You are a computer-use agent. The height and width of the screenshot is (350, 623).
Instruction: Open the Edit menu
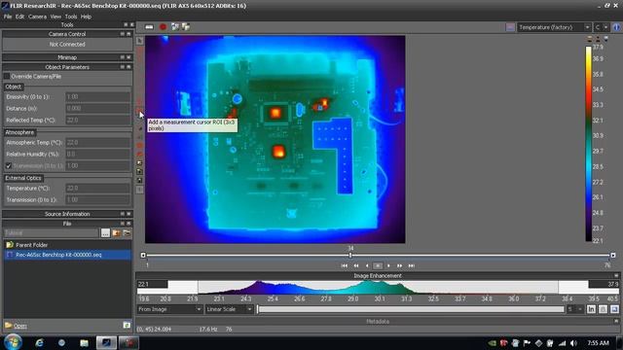[x=19, y=17]
